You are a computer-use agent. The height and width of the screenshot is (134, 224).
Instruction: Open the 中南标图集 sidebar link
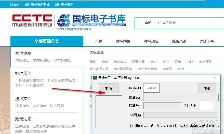[x=42, y=60]
